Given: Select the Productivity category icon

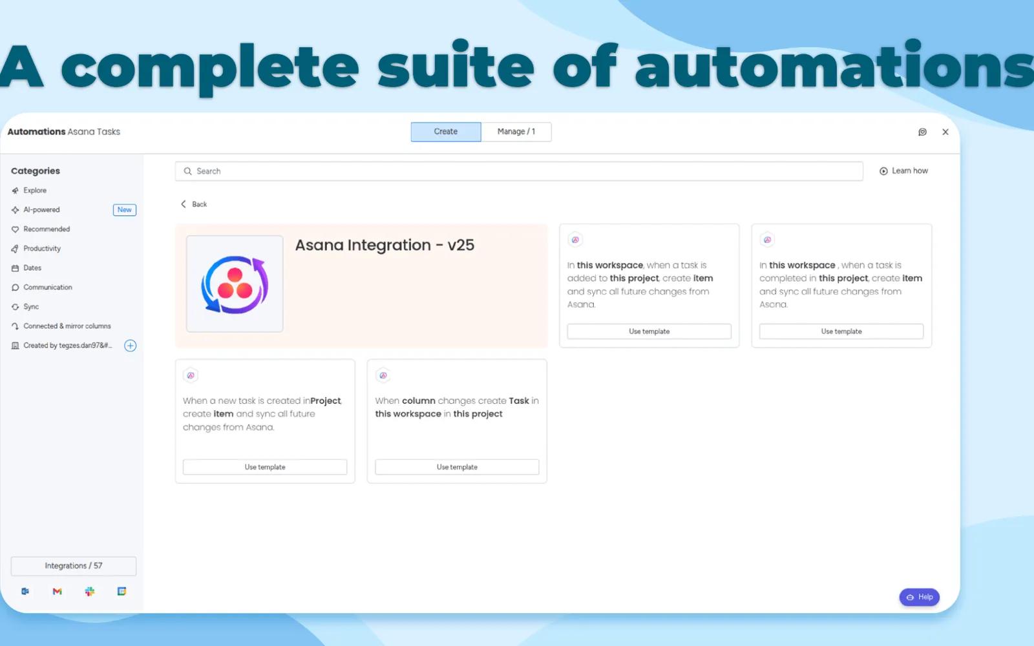Looking at the screenshot, I should pos(16,249).
